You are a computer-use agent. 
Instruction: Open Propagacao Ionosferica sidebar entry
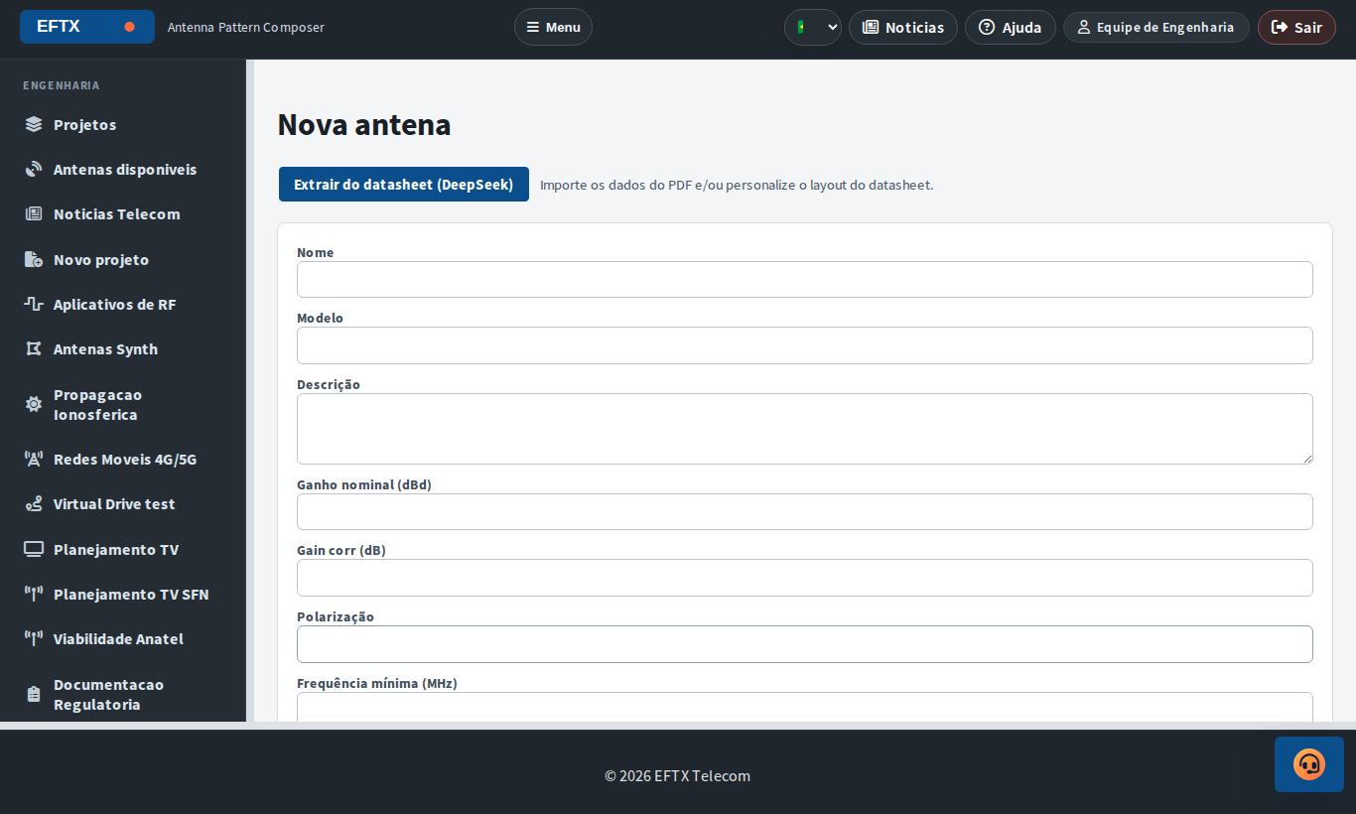(123, 404)
